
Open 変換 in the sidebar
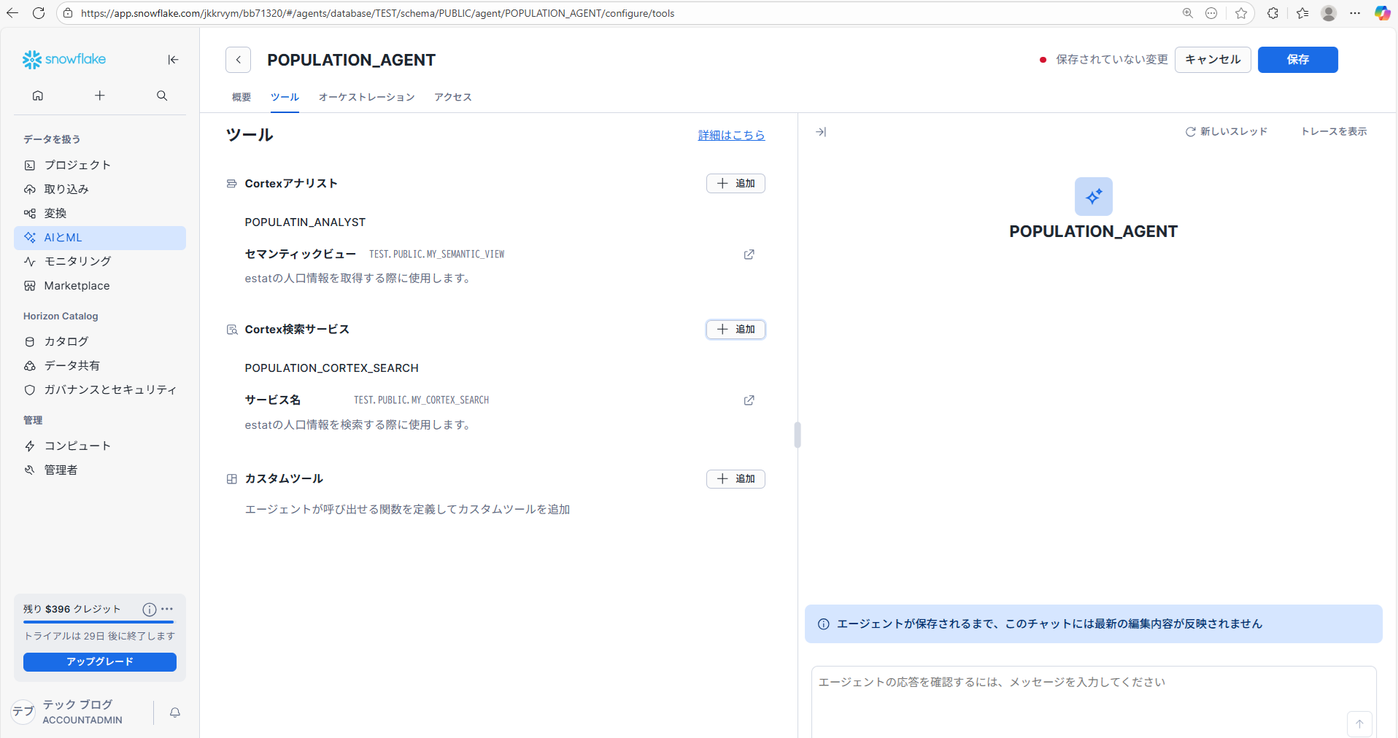click(100, 213)
